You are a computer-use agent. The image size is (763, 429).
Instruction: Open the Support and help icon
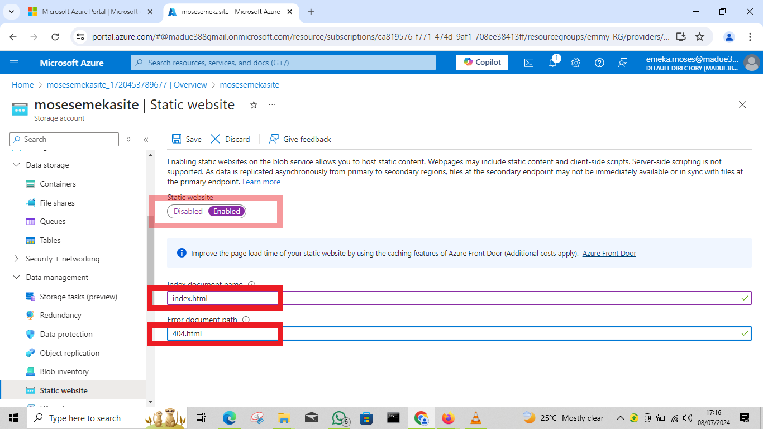[599, 63]
